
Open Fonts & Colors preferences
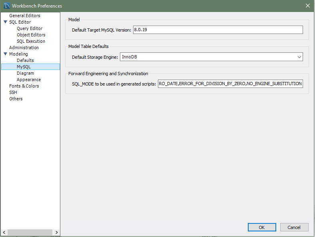click(24, 86)
